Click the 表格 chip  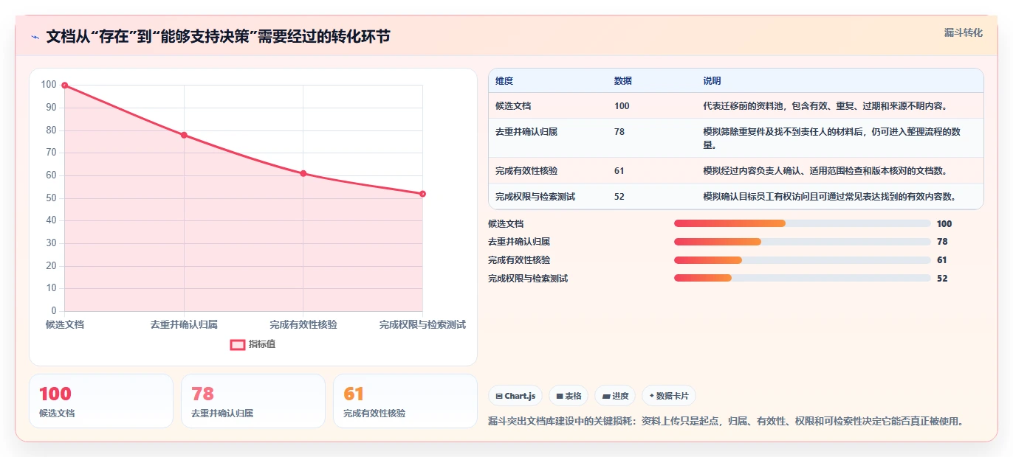pyautogui.click(x=569, y=396)
